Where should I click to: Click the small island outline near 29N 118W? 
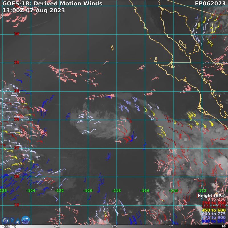pos(112,48)
